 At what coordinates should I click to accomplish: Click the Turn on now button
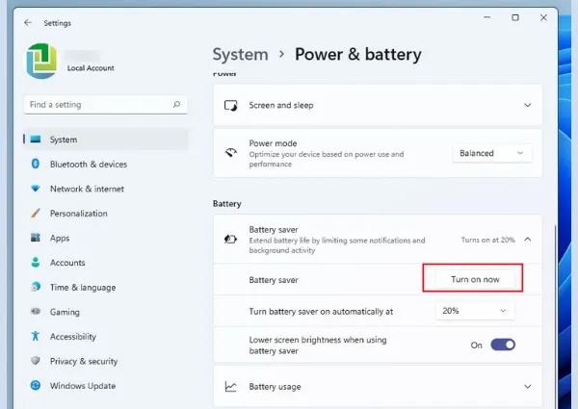pos(475,279)
